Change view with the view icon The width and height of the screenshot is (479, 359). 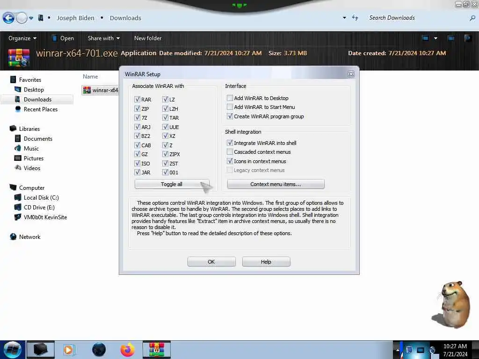(x=425, y=38)
